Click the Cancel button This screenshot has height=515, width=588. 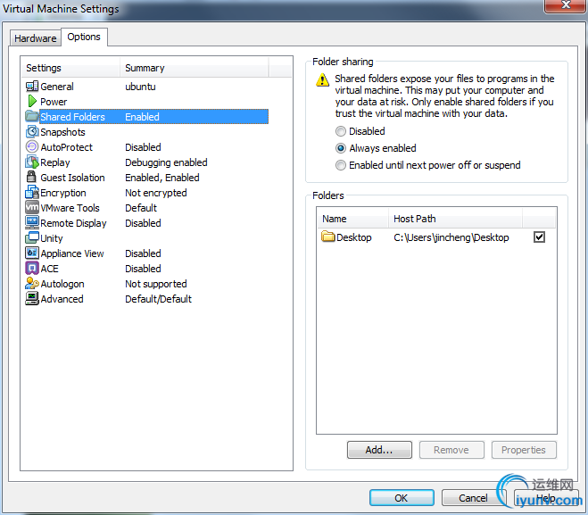tap(473, 498)
